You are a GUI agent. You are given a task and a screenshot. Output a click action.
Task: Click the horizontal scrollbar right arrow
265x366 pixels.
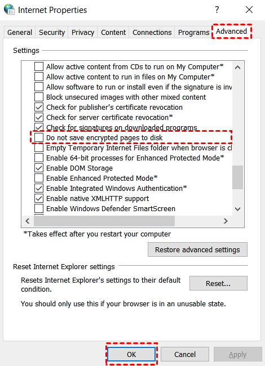click(226, 221)
